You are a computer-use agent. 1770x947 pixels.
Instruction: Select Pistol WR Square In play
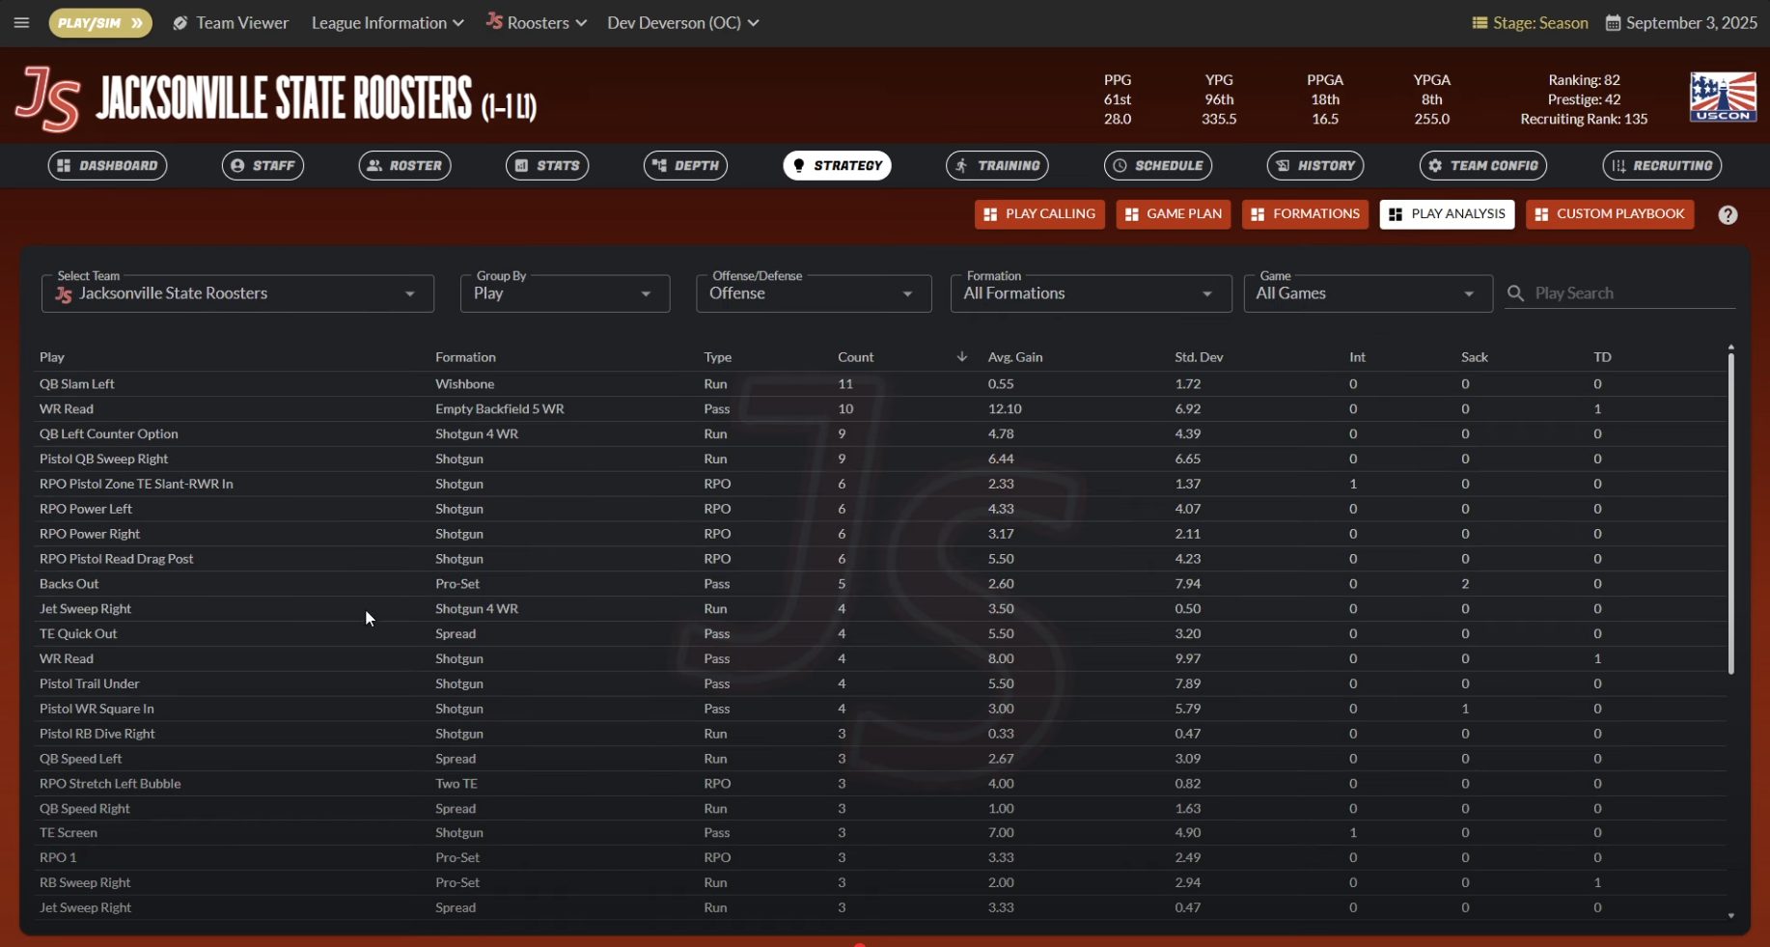(882, 709)
